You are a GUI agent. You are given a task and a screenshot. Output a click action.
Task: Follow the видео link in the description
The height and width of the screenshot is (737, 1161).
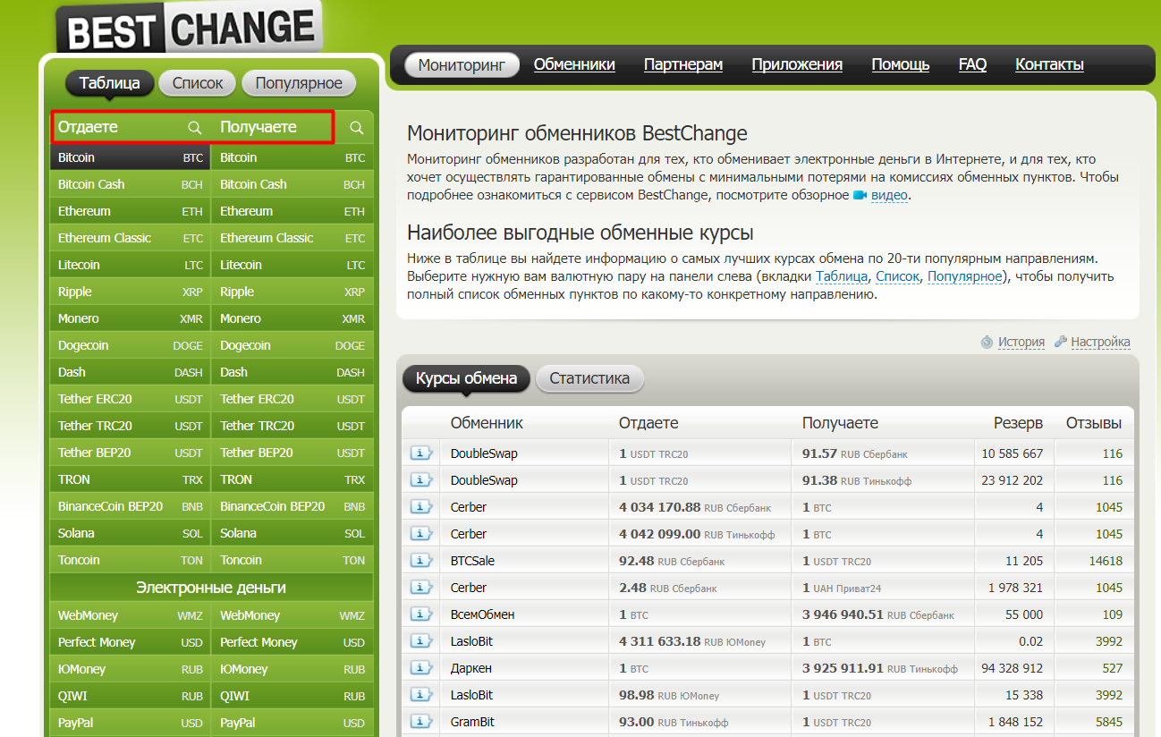point(890,195)
